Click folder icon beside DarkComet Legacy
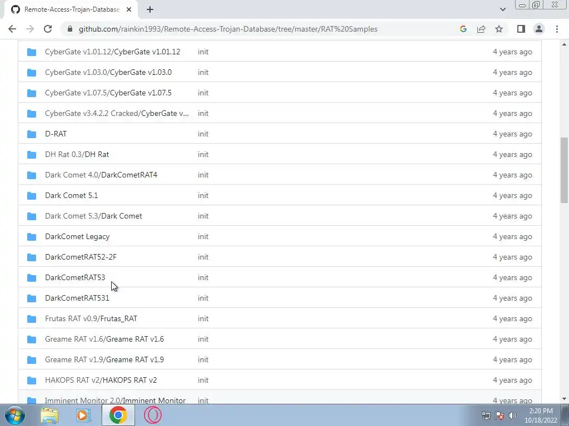The width and height of the screenshot is (569, 426). 32,236
